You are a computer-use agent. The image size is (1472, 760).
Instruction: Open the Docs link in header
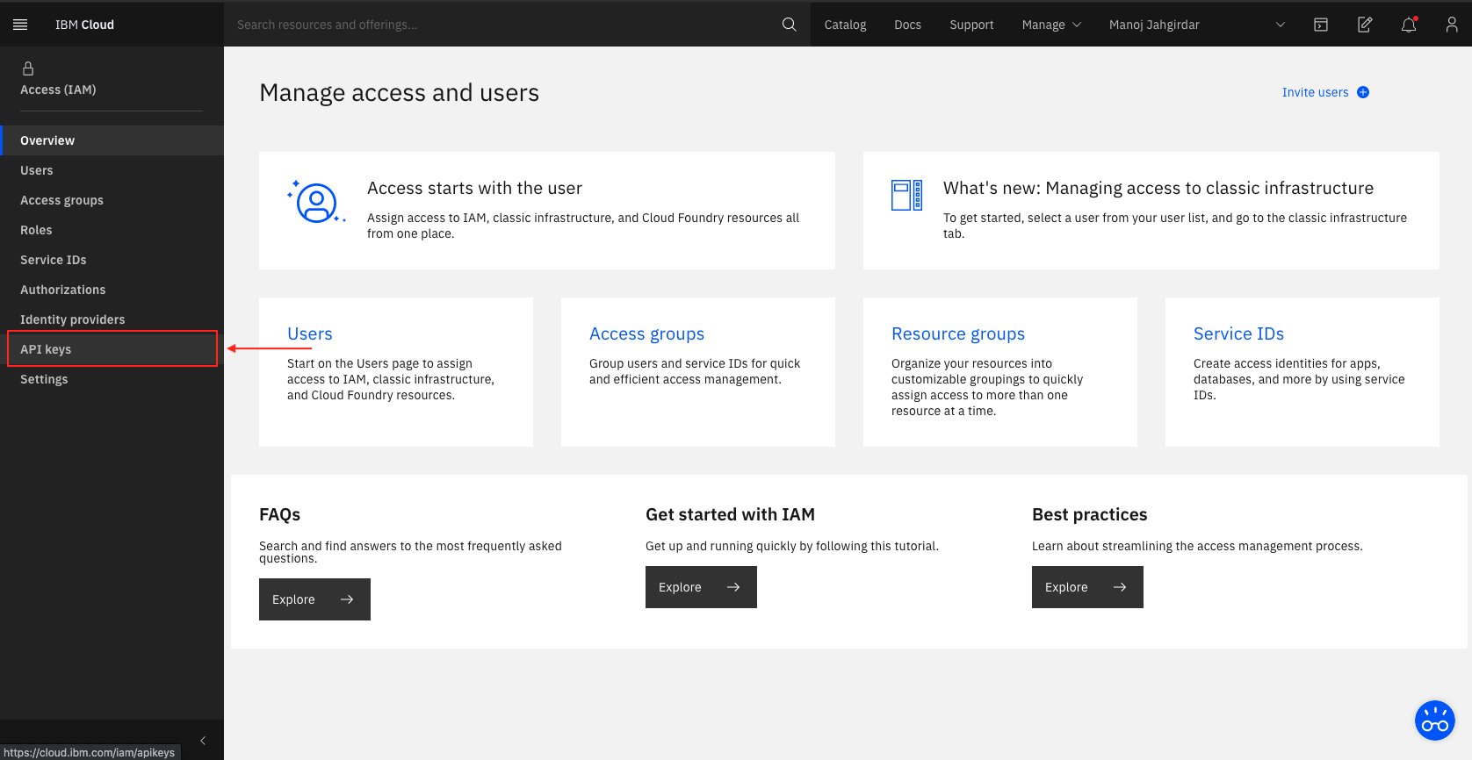pos(907,25)
